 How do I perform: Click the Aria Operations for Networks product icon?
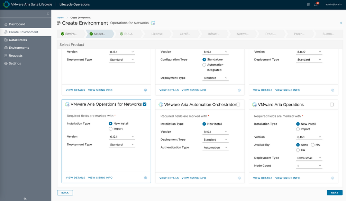[67, 104]
